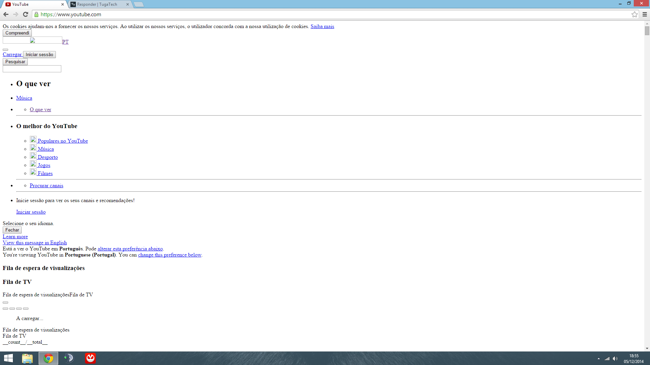Click the Fechar language notice button
650x365 pixels.
coord(12,230)
